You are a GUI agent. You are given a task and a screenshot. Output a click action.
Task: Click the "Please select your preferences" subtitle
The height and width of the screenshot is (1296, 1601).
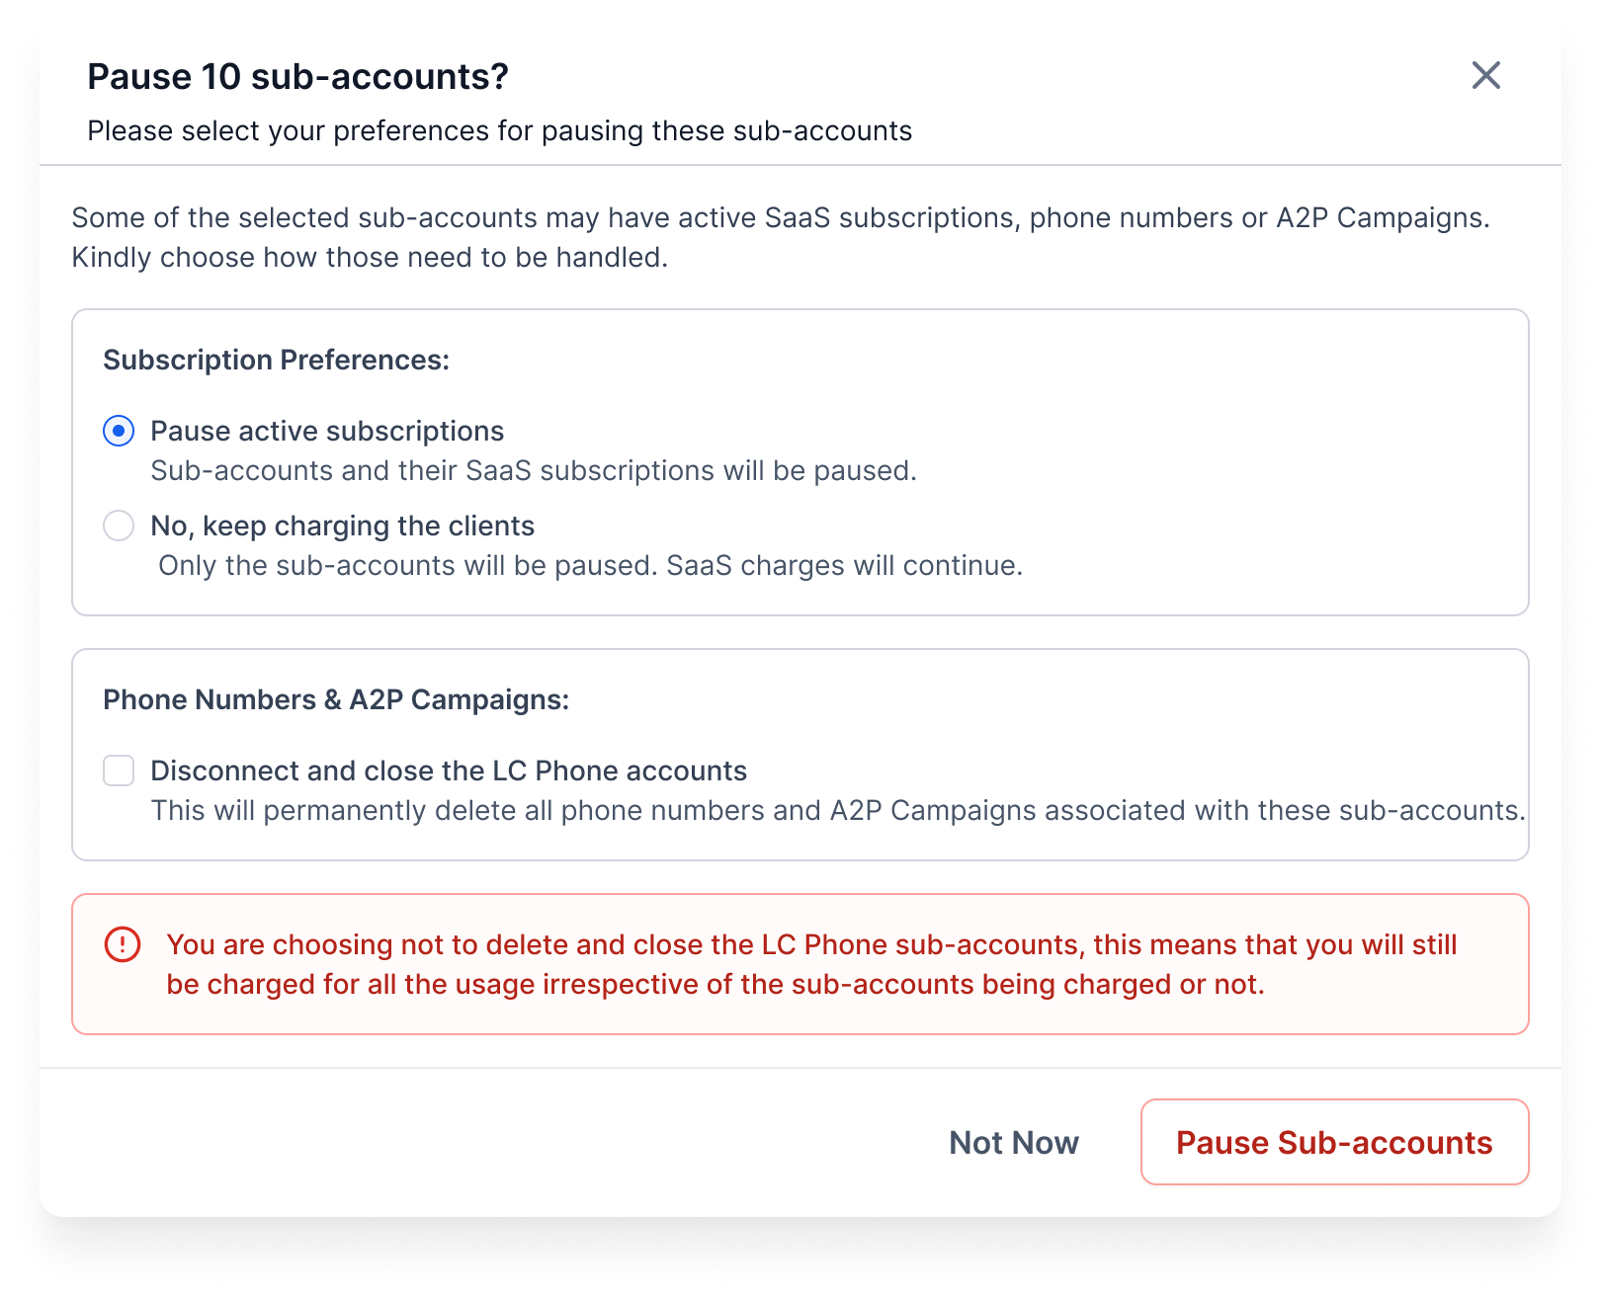(499, 131)
